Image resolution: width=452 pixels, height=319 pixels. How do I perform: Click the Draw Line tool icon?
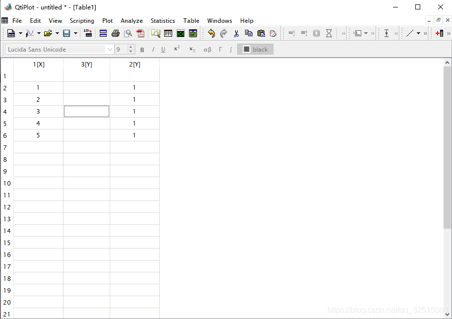[x=410, y=33]
